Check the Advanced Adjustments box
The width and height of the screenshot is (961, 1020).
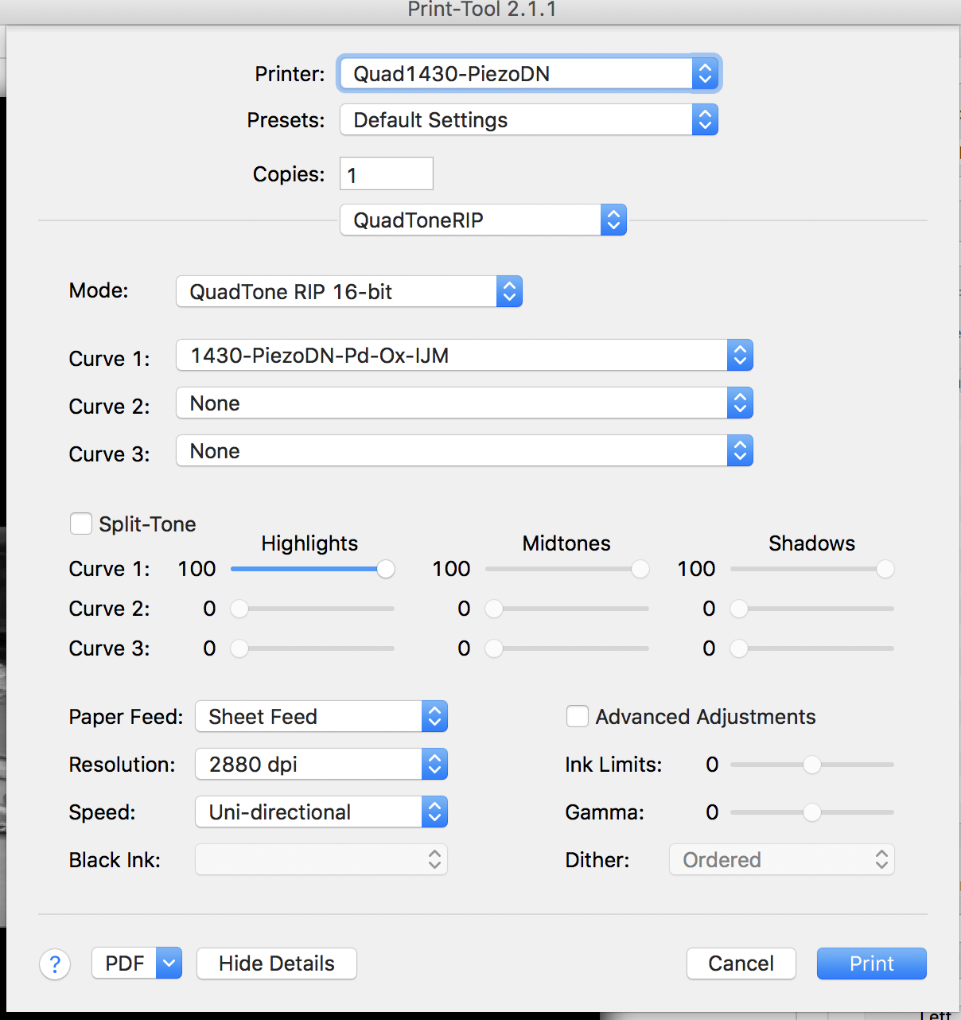coord(578,716)
